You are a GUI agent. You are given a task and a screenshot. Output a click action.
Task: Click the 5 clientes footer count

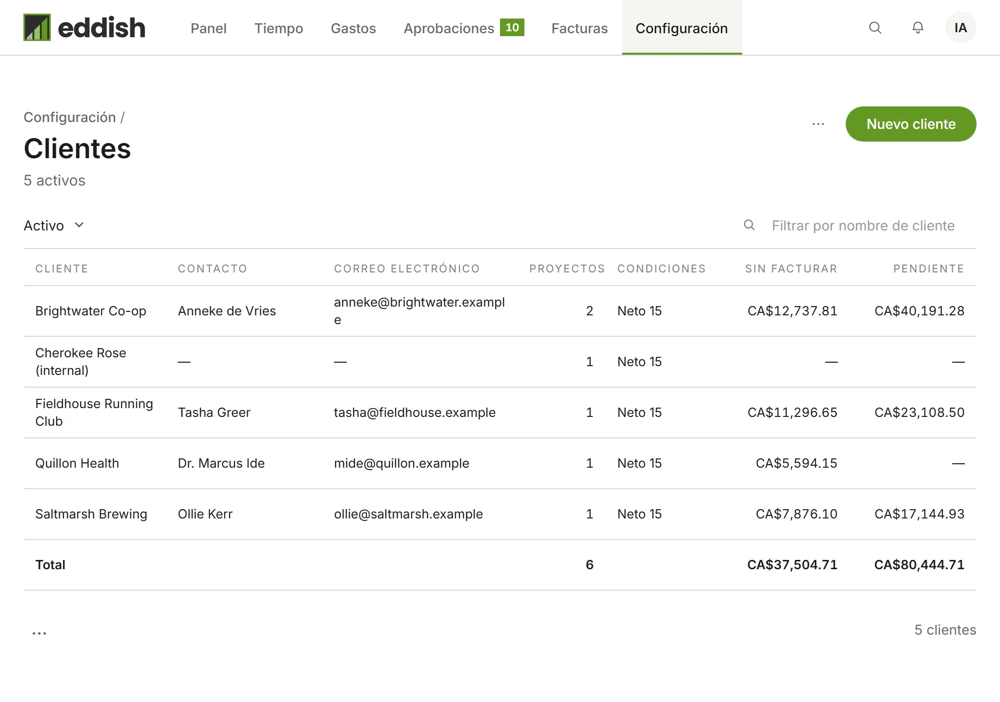click(x=945, y=630)
